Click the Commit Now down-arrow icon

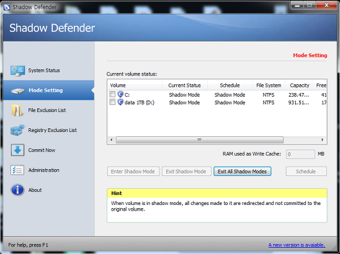[x=18, y=150]
